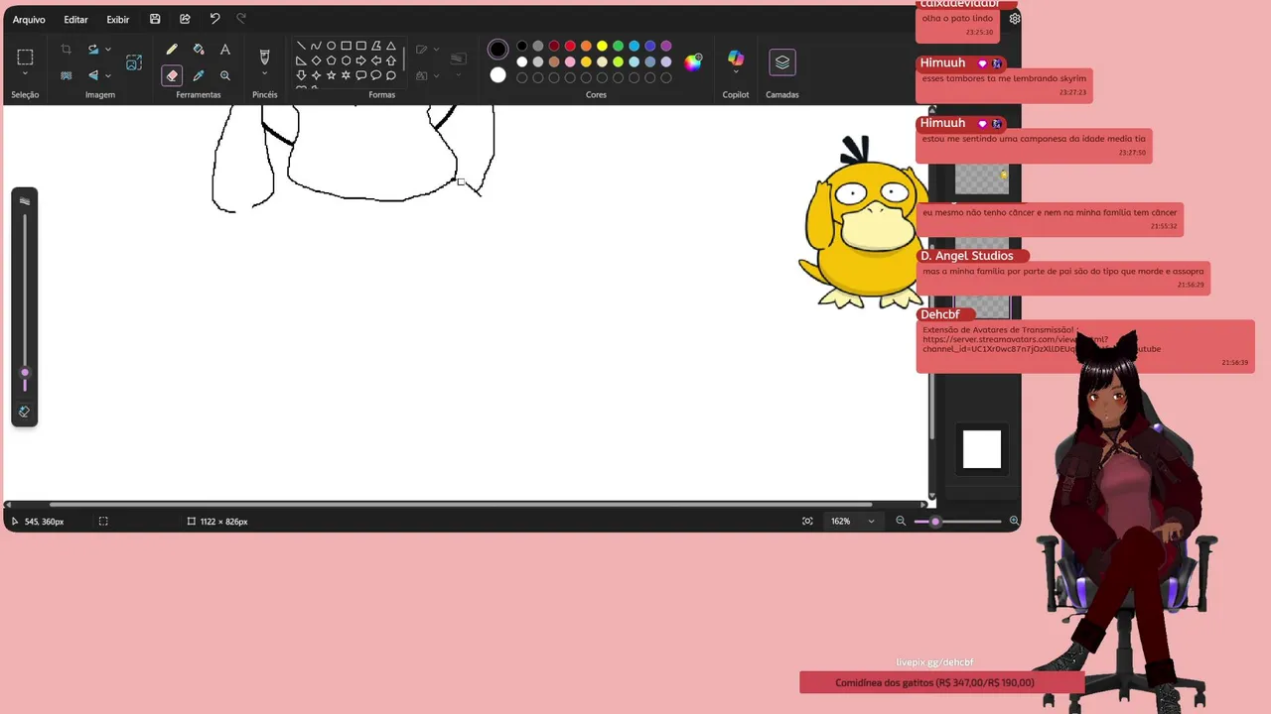Select the Eraser tool
The image size is (1271, 714).
click(172, 75)
